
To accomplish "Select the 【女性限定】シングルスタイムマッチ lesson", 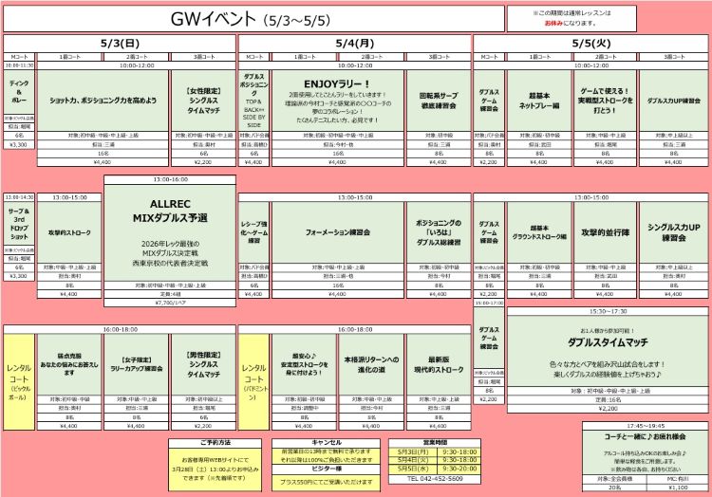I will (203, 100).
